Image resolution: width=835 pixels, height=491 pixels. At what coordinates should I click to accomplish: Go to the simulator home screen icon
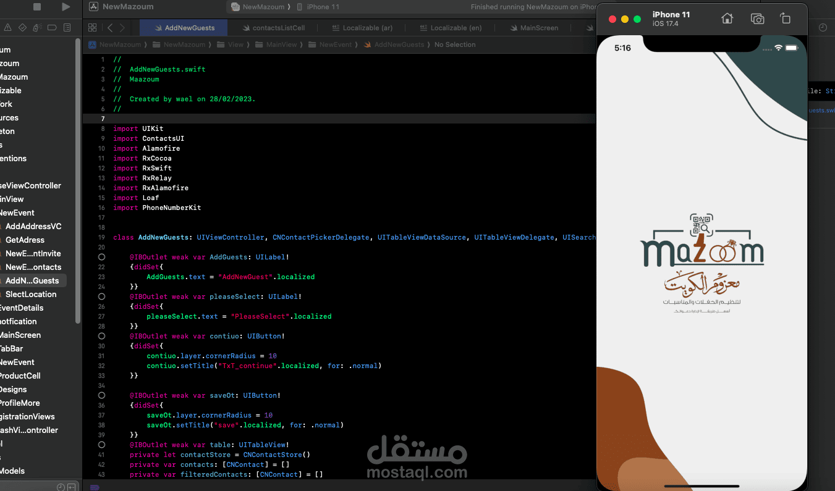coord(727,19)
